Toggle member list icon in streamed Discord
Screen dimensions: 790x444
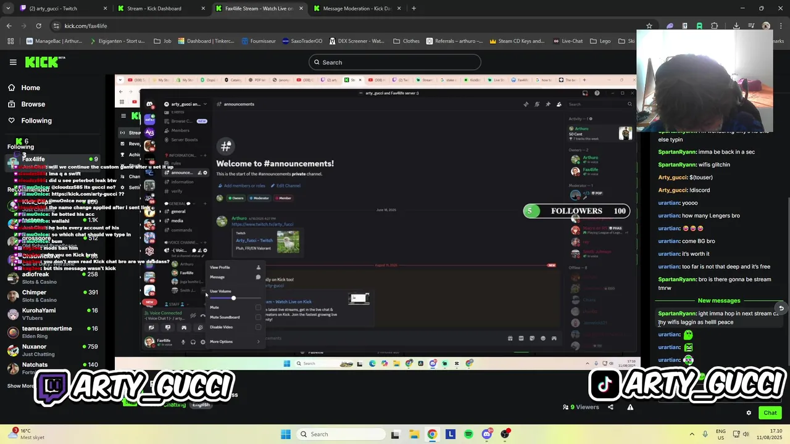[x=559, y=104]
